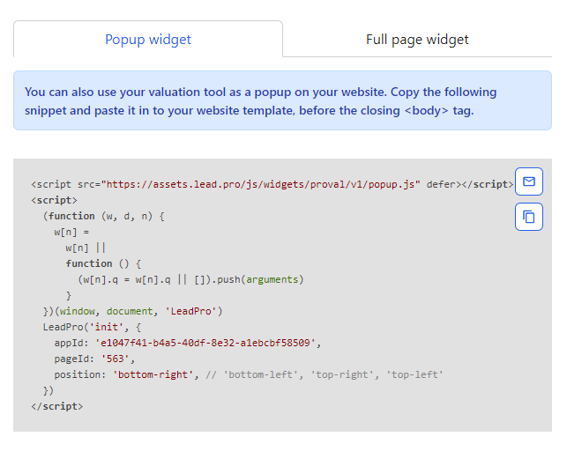The height and width of the screenshot is (459, 567).
Task: Copy the snippet with the clipboard icon
Action: tap(528, 217)
